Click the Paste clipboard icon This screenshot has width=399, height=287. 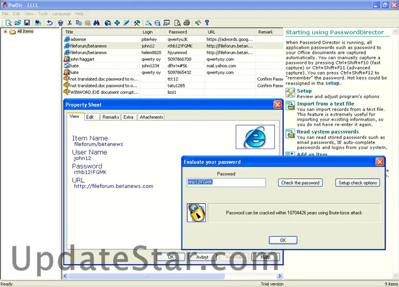click(88, 23)
